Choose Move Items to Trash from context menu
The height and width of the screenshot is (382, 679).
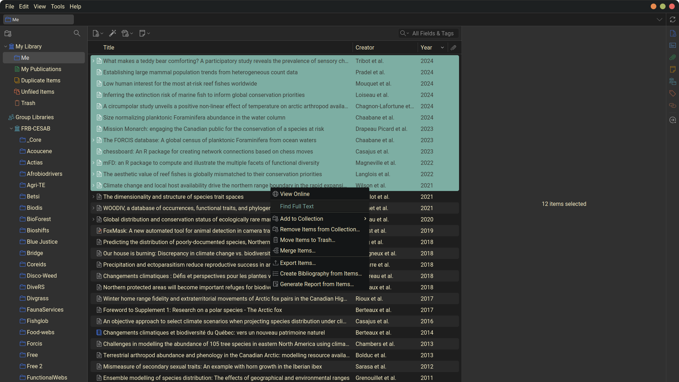tap(307, 240)
